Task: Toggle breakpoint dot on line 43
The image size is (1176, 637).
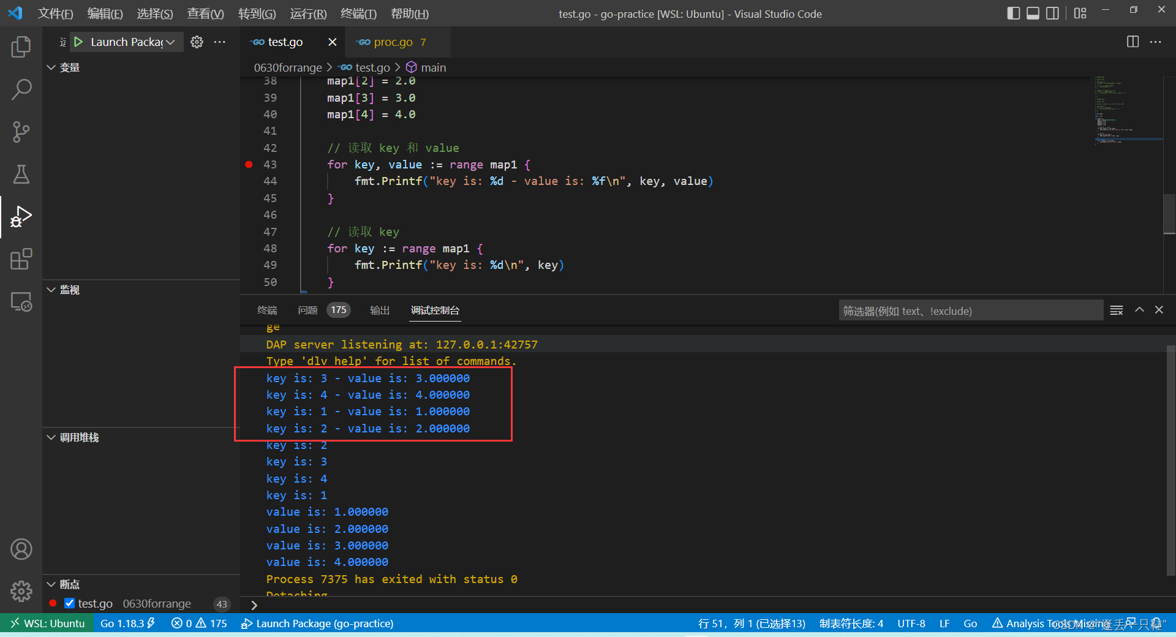Action: point(249,164)
